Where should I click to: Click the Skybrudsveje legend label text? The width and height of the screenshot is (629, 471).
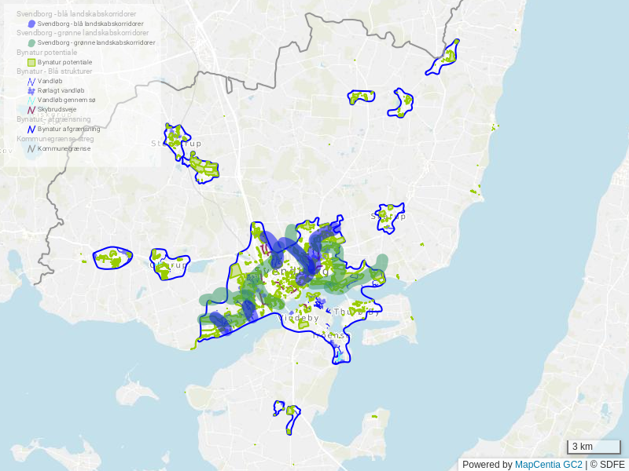[x=57, y=110]
